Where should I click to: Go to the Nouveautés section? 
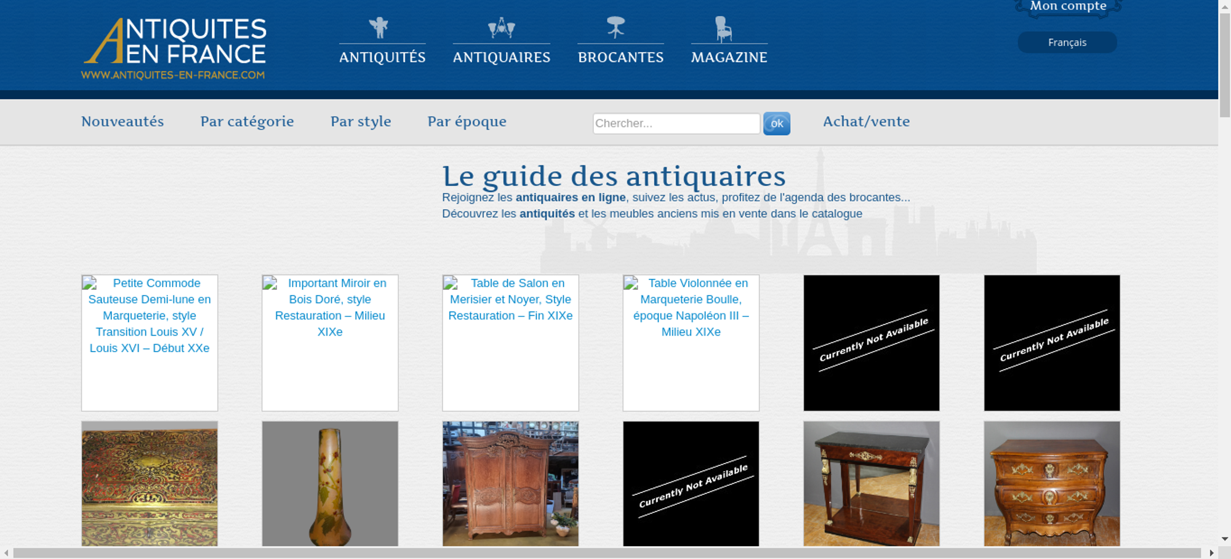coord(122,121)
